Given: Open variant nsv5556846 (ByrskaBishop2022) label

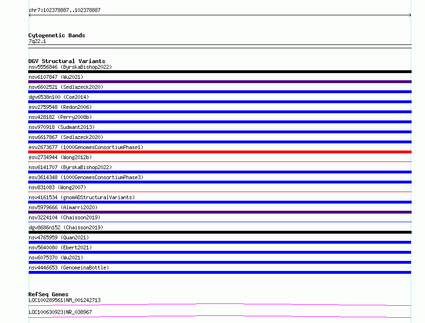Looking at the screenshot, I should pos(70,67).
